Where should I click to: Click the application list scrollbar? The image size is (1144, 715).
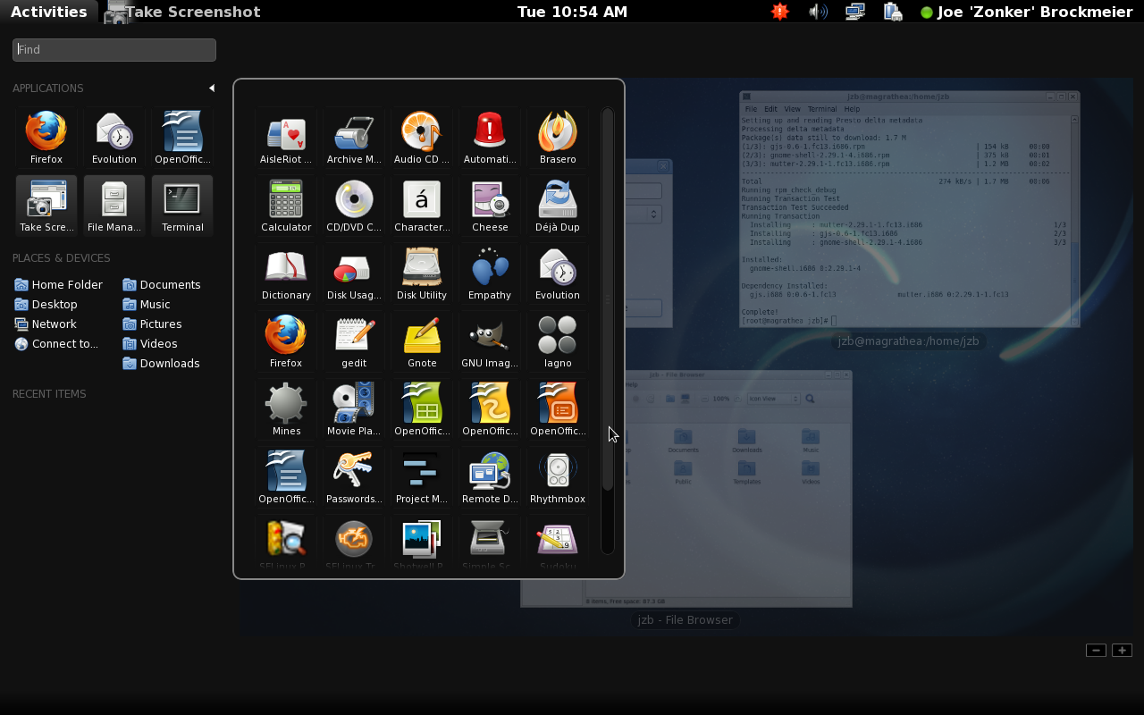tap(608, 299)
